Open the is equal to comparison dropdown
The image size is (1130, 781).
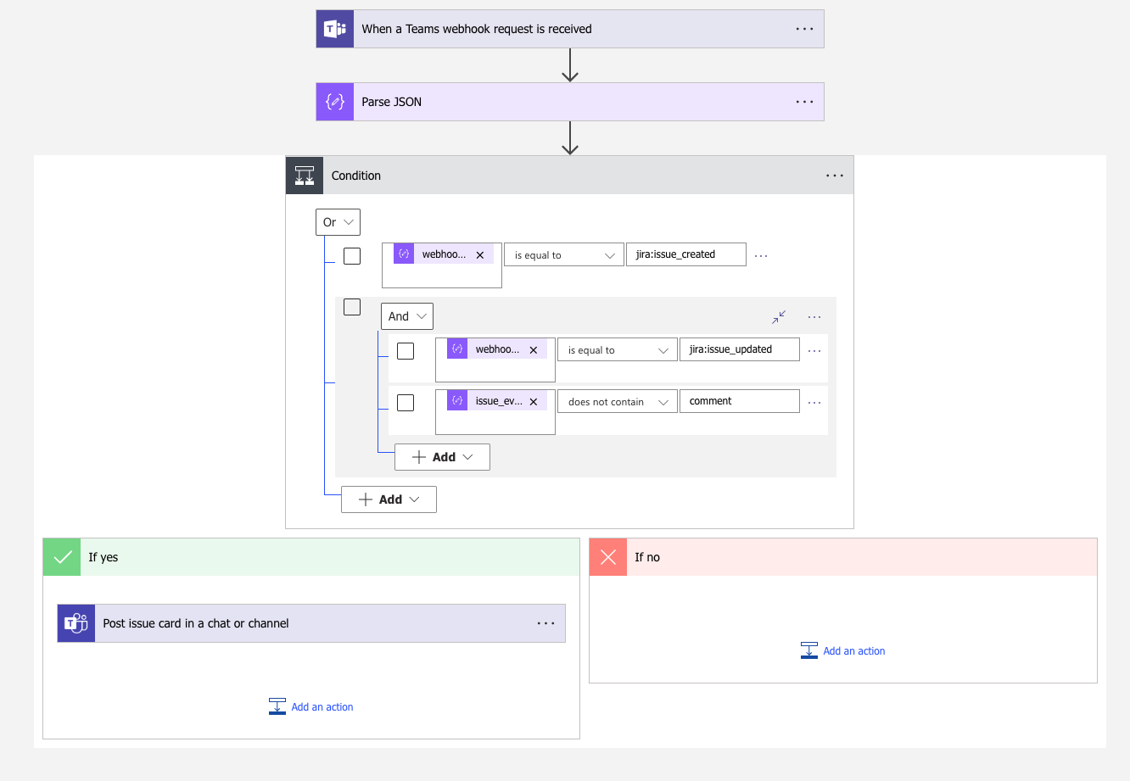click(563, 254)
